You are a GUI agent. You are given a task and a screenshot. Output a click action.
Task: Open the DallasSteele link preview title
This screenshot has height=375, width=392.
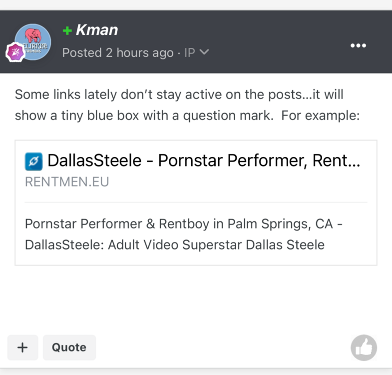coord(204,161)
